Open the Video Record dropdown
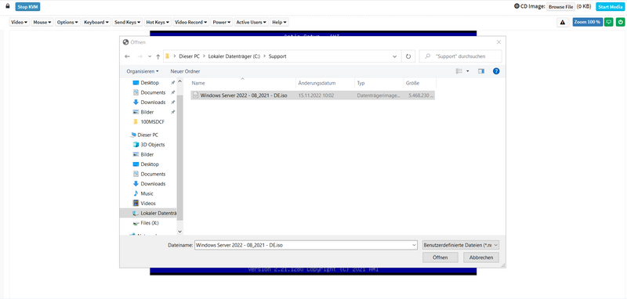 point(191,23)
